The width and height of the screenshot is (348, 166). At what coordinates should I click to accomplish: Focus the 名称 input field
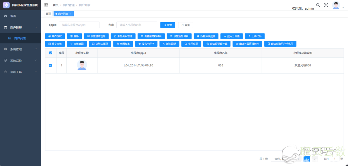[137, 25]
